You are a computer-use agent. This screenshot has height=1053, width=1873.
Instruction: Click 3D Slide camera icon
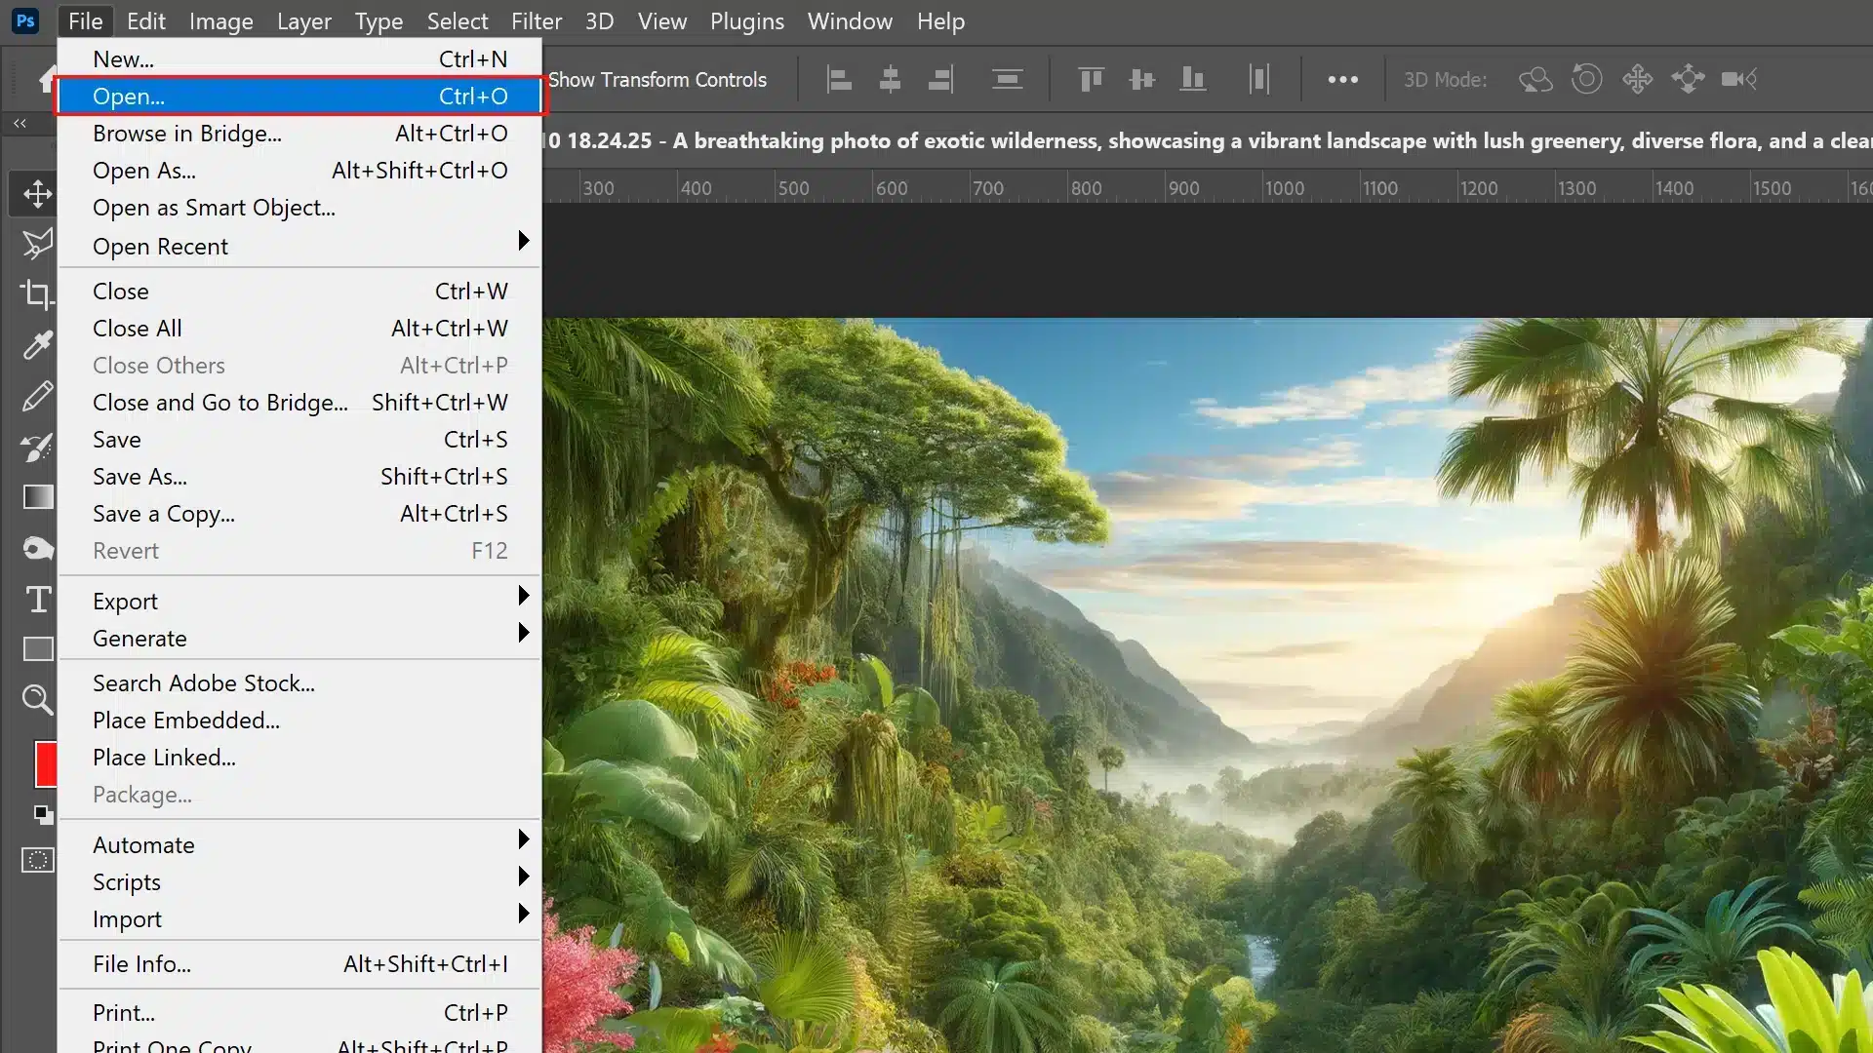[x=1688, y=79]
